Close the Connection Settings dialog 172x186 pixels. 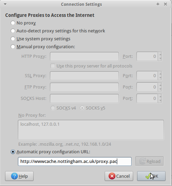click(x=165, y=4)
